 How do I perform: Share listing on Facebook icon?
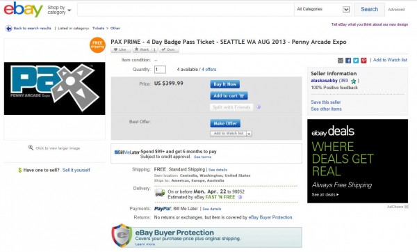(348, 61)
